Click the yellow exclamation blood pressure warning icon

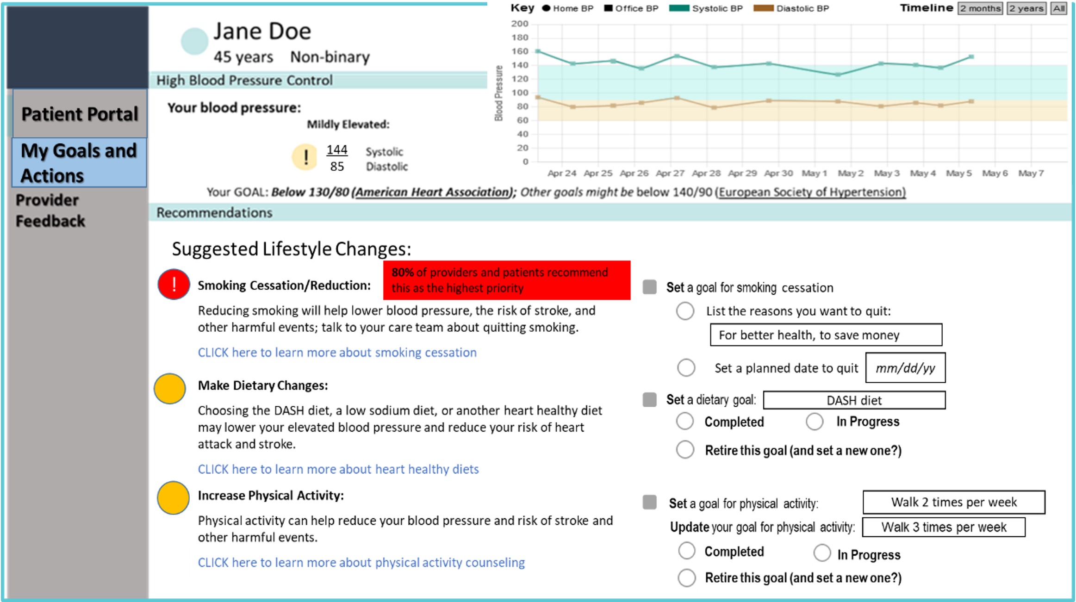[x=305, y=157]
